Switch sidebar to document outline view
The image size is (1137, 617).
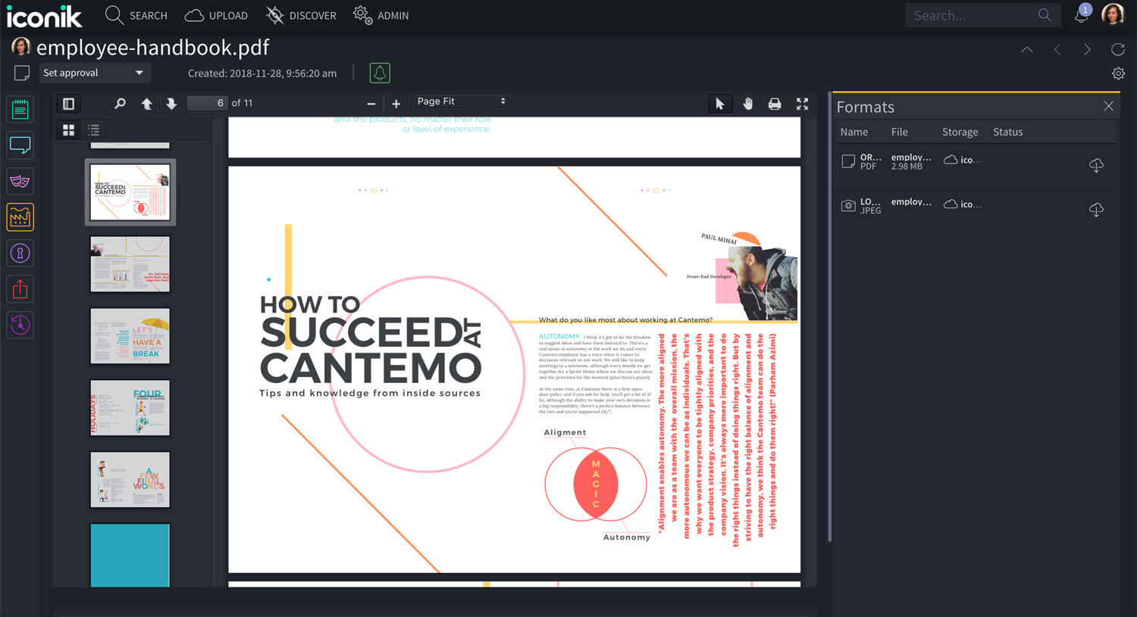click(x=94, y=130)
